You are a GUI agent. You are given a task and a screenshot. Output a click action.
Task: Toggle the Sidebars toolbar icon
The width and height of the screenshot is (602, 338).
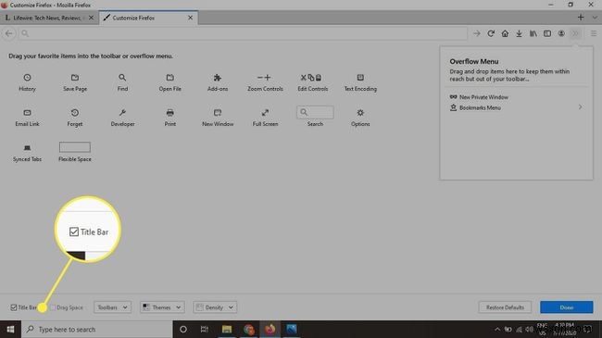tap(547, 33)
